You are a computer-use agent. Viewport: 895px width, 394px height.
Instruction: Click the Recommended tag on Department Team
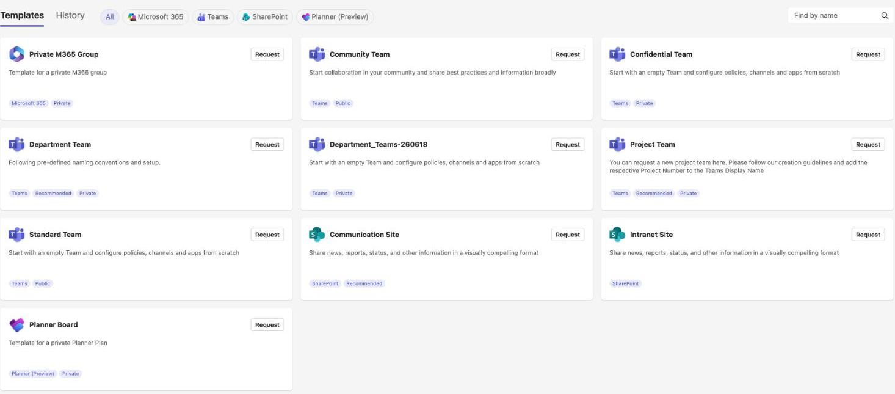pos(53,194)
